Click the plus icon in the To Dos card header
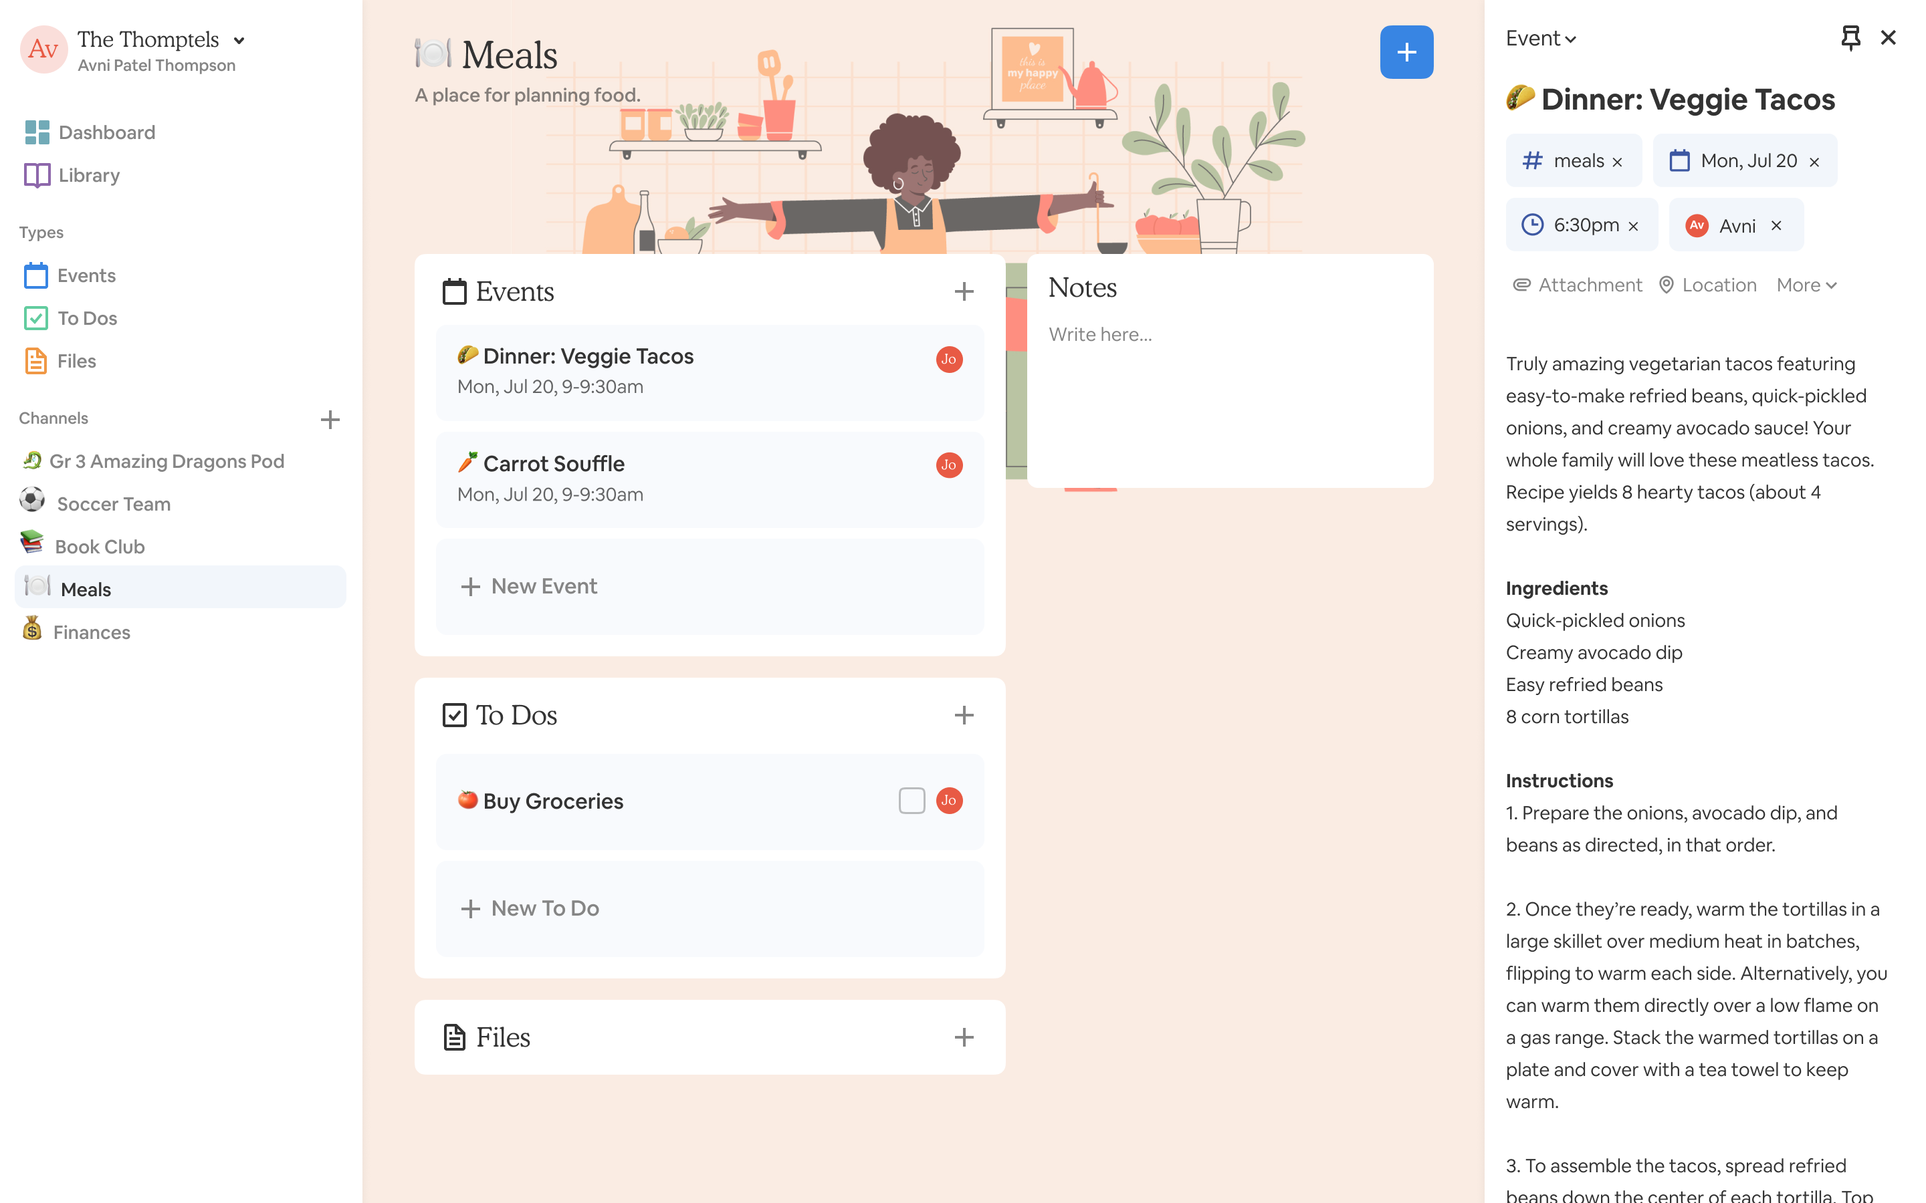Screen dimensions: 1926x1203 [964, 715]
